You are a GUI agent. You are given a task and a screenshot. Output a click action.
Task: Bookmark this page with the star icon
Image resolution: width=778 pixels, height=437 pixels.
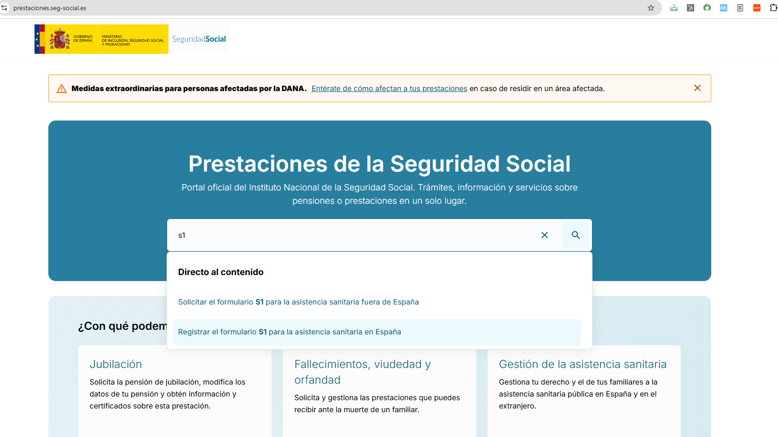click(650, 8)
